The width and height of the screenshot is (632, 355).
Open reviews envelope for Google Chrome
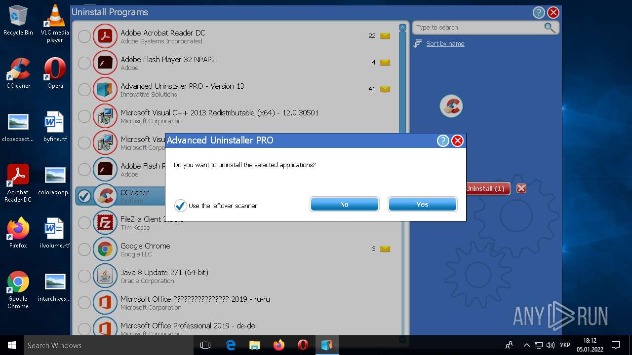point(385,249)
